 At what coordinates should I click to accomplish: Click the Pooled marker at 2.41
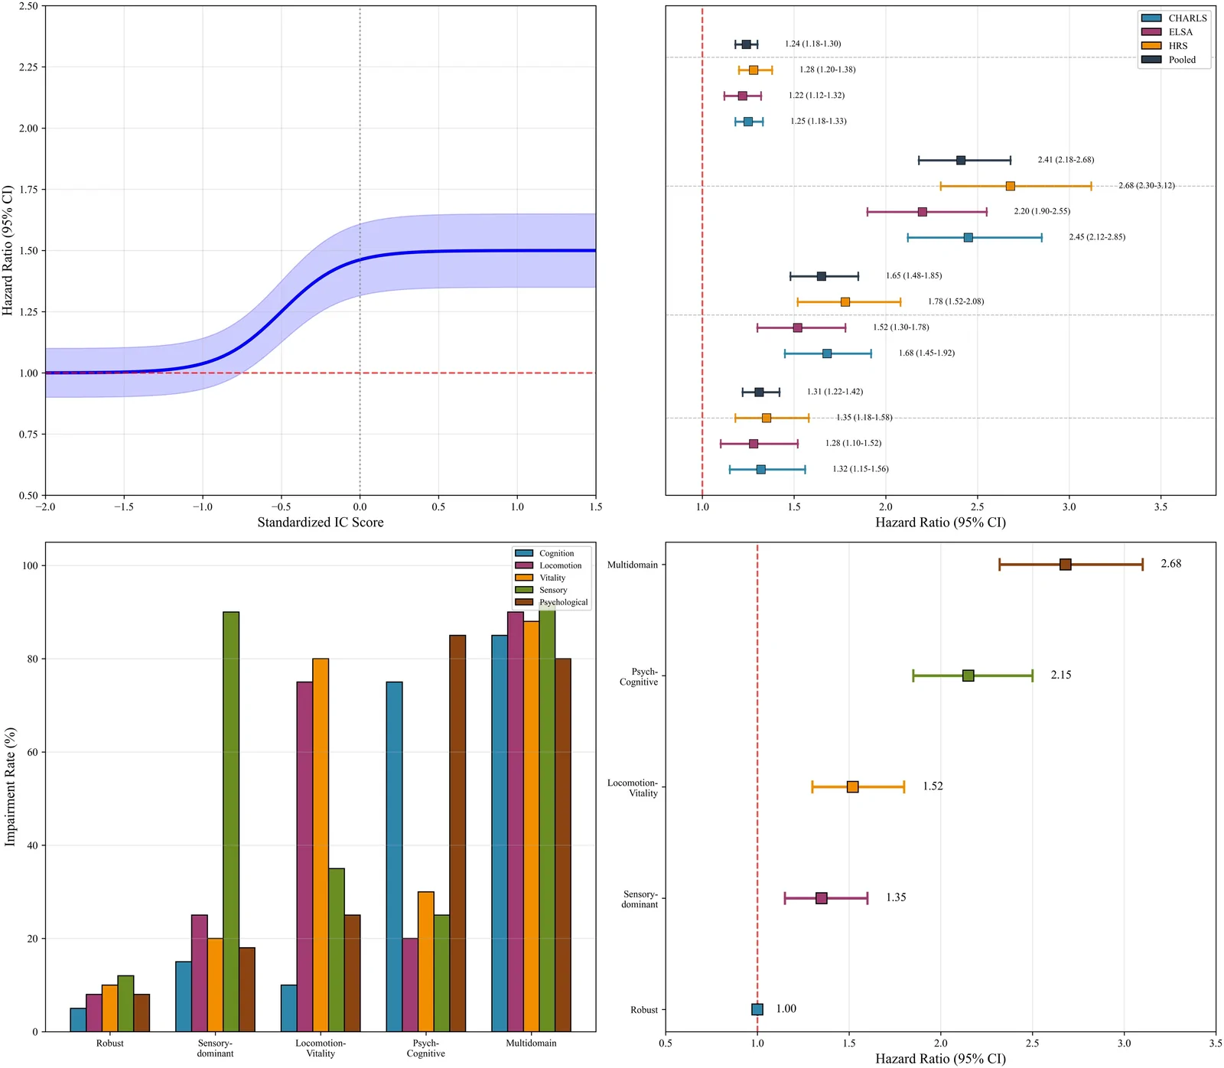tap(961, 160)
